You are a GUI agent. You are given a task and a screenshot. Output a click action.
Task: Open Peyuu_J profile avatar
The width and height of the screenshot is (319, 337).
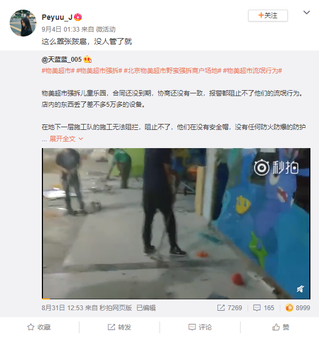(x=23, y=23)
